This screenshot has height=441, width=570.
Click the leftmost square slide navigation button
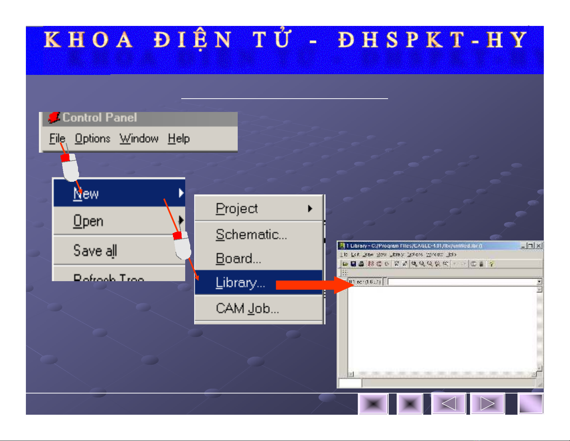pos(373,404)
